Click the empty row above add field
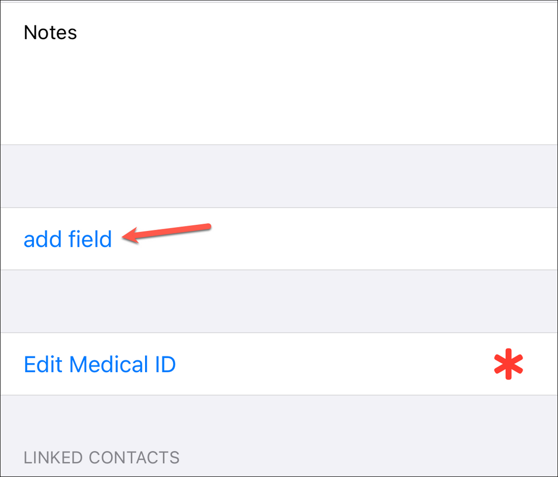This screenshot has width=558, height=477. point(279,176)
